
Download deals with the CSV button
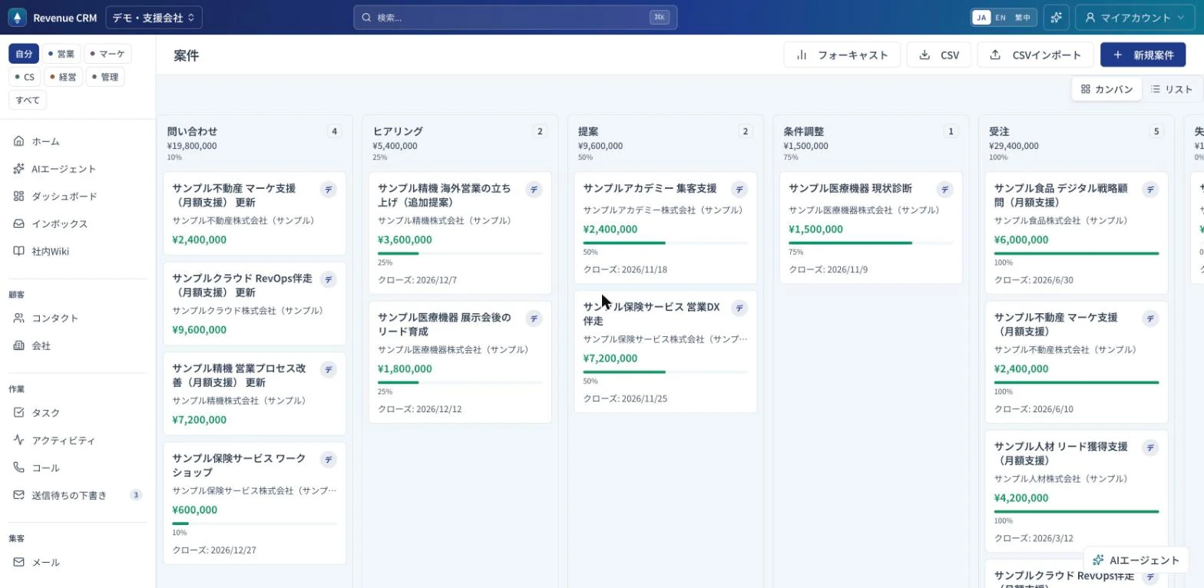pyautogui.click(x=939, y=55)
